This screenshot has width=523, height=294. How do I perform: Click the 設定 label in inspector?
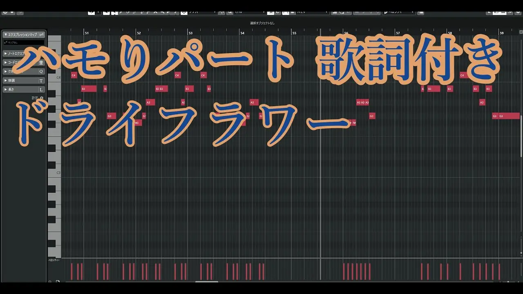pos(35,98)
